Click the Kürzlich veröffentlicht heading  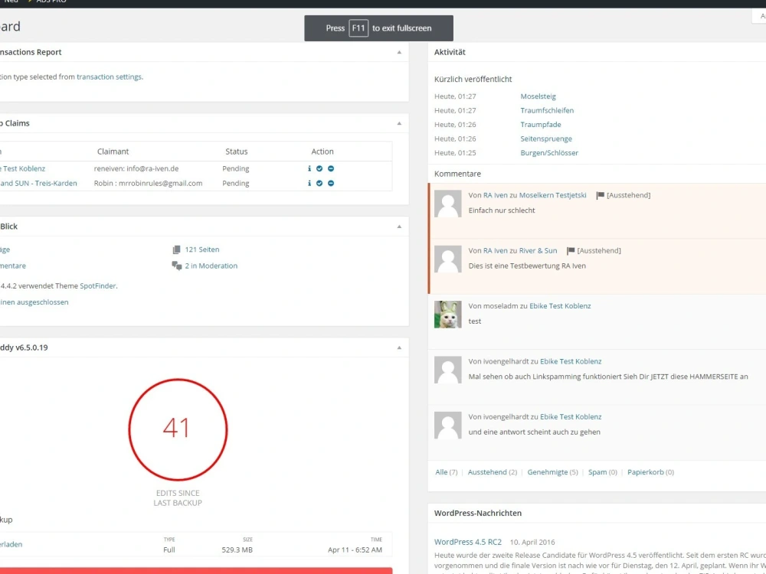click(x=473, y=79)
